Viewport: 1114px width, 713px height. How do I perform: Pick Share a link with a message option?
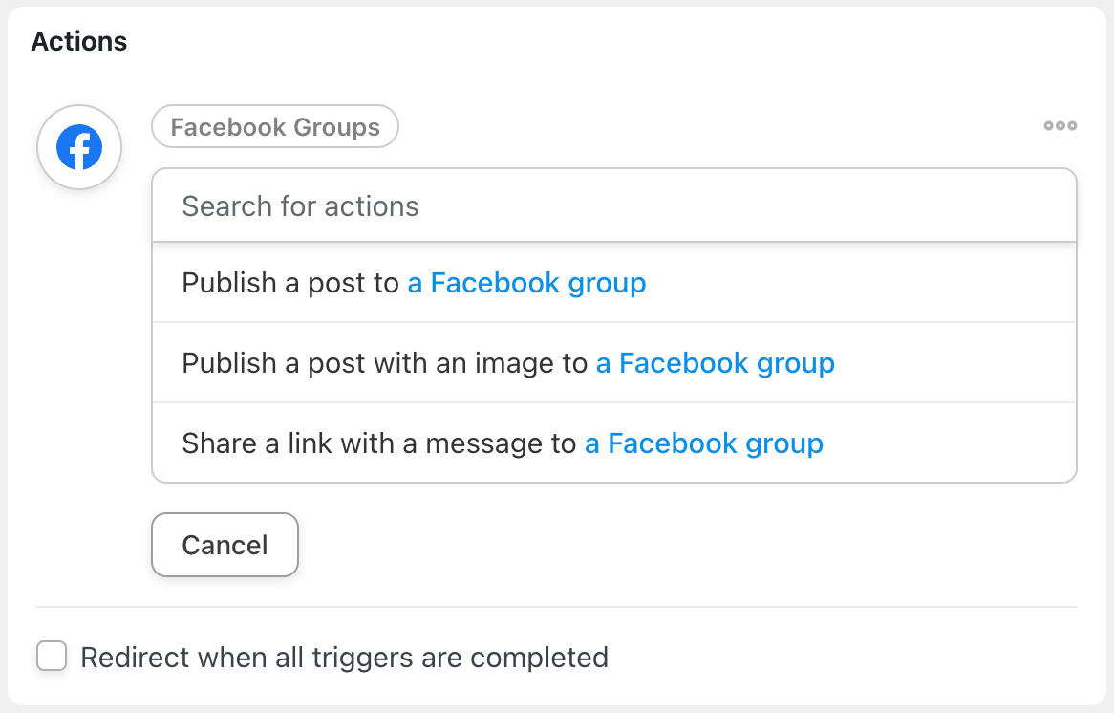[614, 443]
